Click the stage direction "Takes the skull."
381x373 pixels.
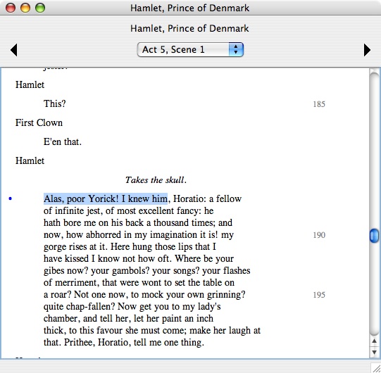(156, 180)
